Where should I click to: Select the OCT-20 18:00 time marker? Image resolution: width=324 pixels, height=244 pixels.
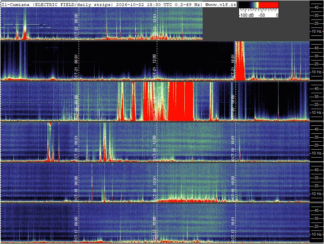[233, 107]
